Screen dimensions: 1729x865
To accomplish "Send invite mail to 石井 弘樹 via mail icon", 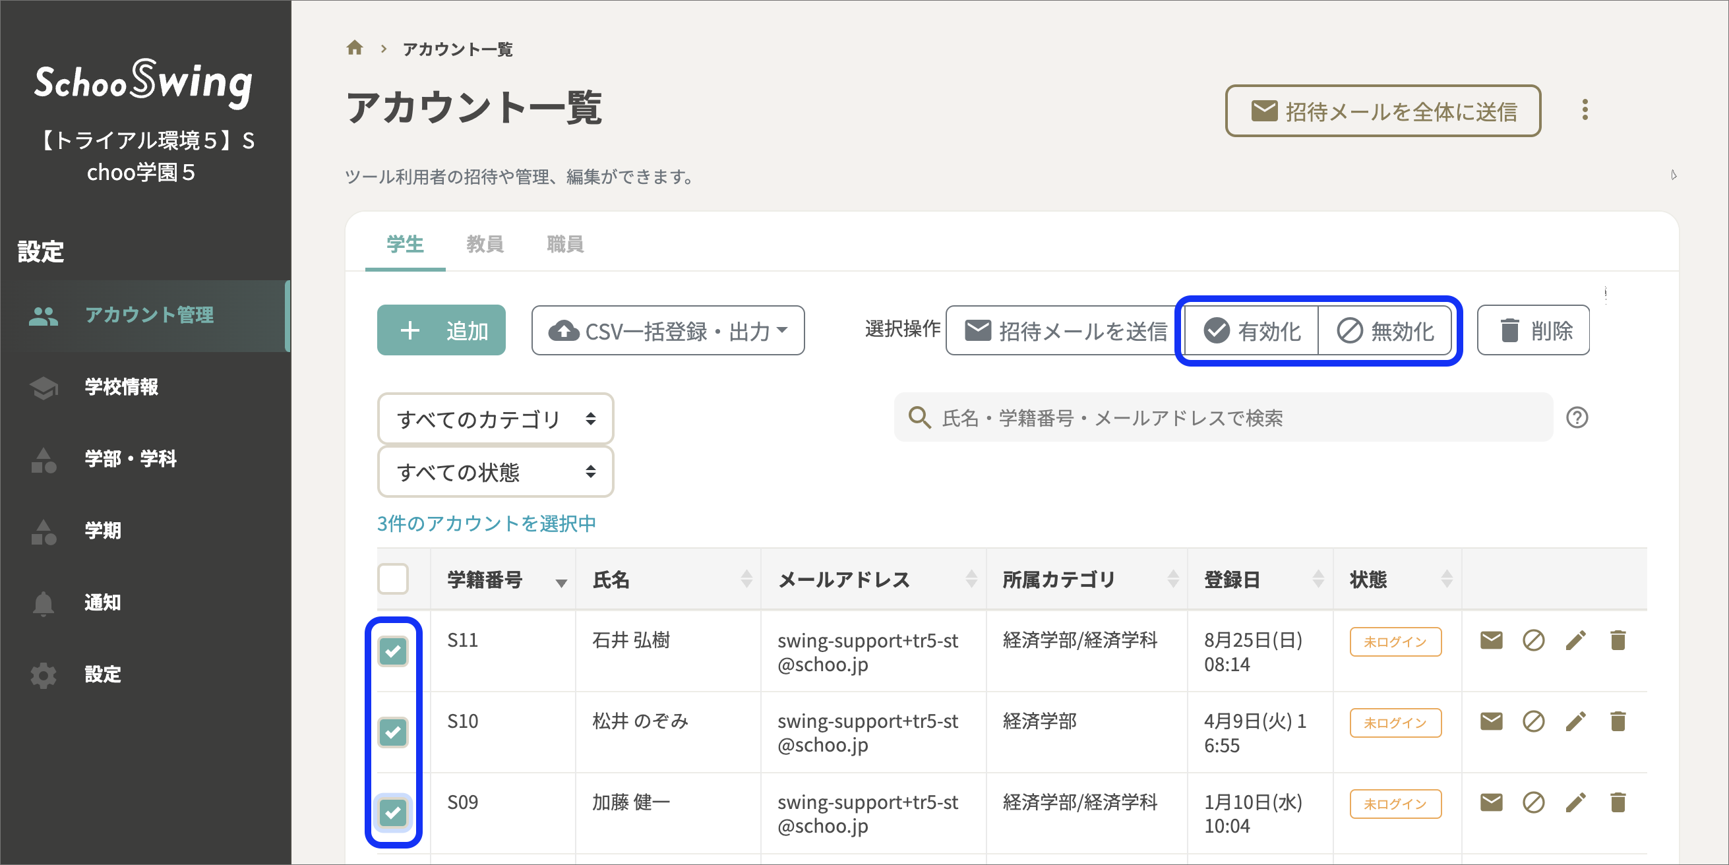I will [x=1491, y=640].
